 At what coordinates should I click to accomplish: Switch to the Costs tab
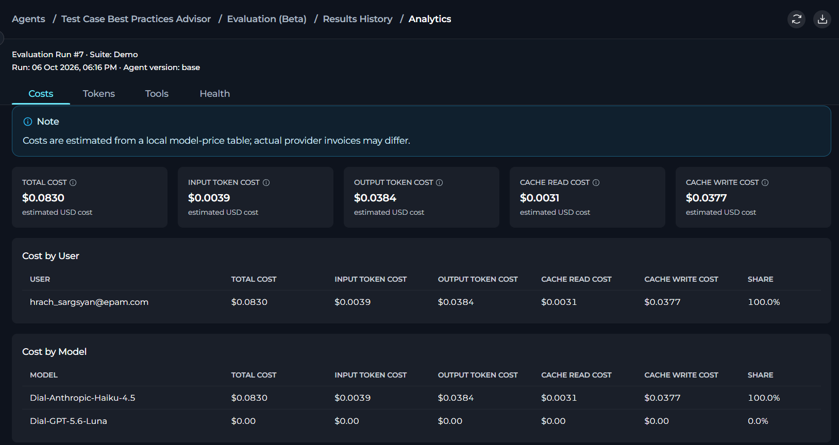41,94
